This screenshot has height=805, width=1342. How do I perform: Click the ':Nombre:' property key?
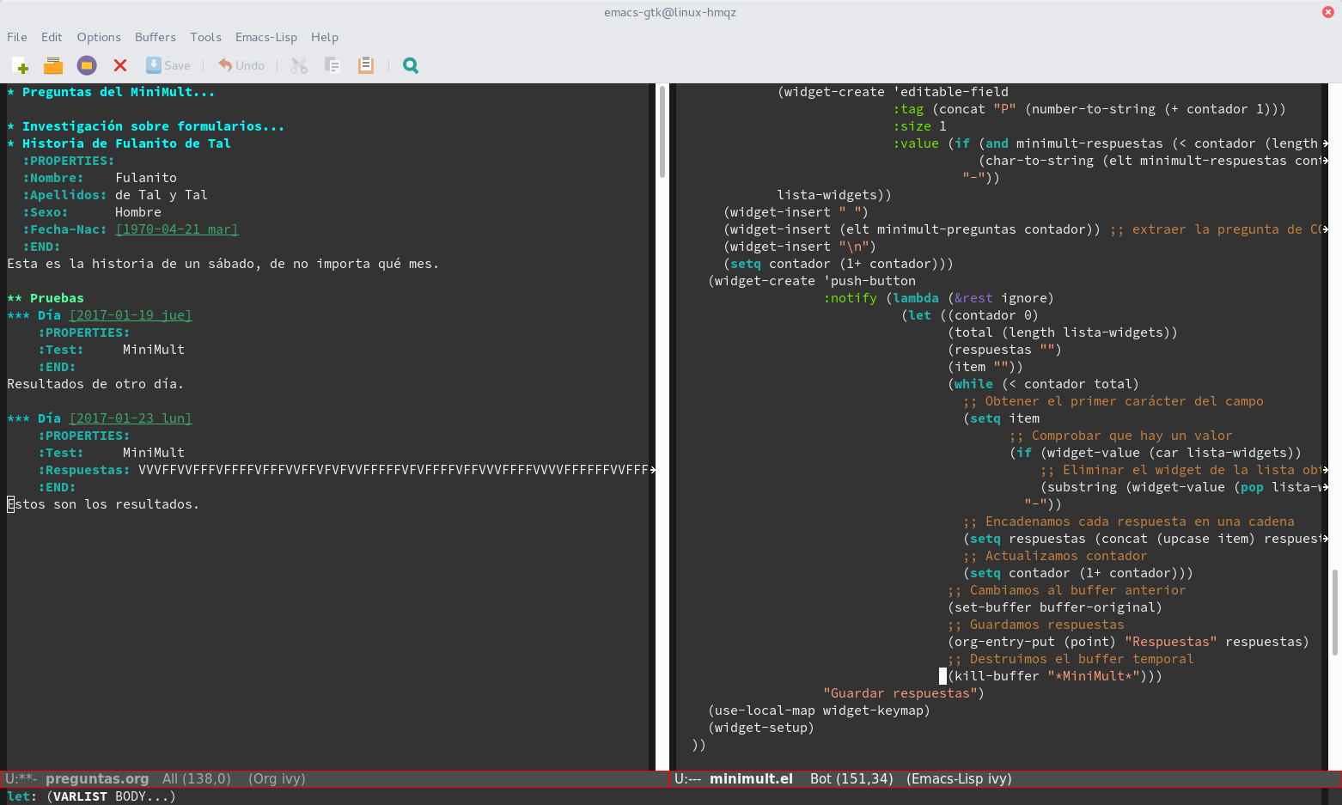[x=53, y=178]
